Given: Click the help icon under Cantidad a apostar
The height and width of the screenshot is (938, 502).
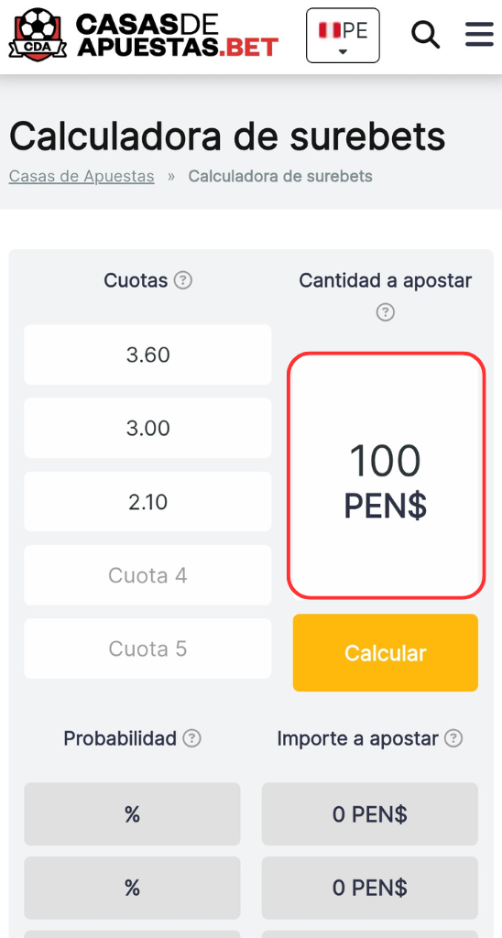Looking at the screenshot, I should click(386, 311).
